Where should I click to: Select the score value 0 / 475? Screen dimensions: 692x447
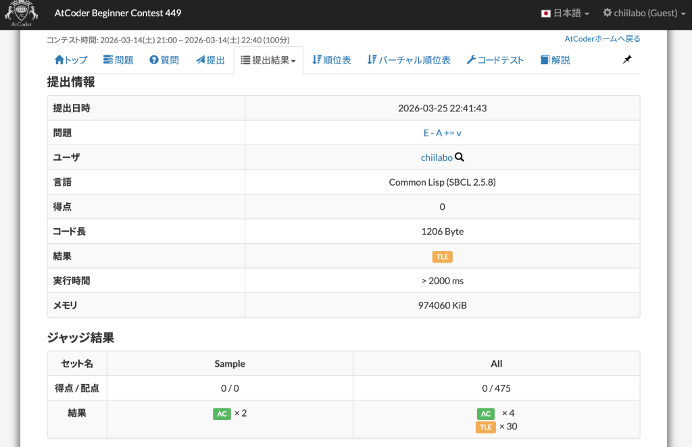point(496,388)
